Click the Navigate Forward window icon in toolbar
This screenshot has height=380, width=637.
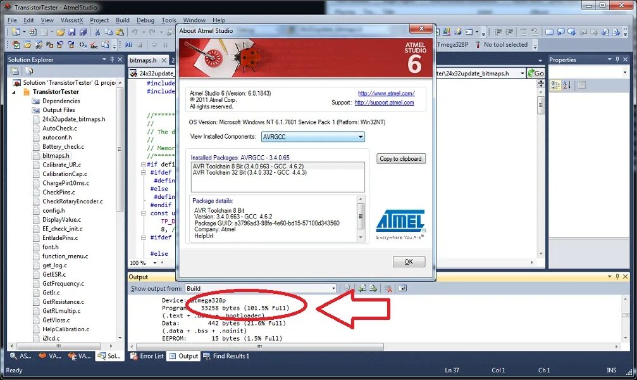click(572, 32)
